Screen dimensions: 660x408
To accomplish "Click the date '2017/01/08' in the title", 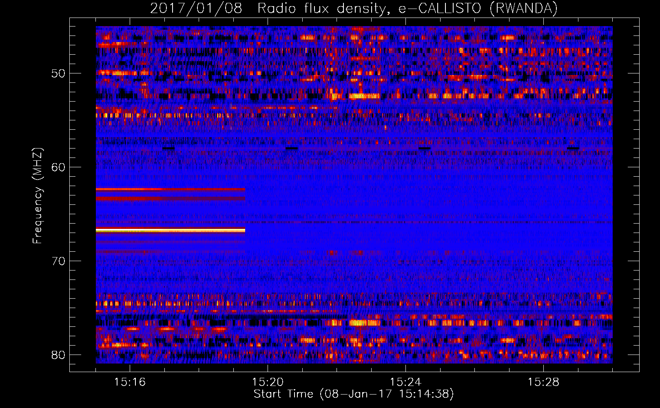I will point(196,8).
